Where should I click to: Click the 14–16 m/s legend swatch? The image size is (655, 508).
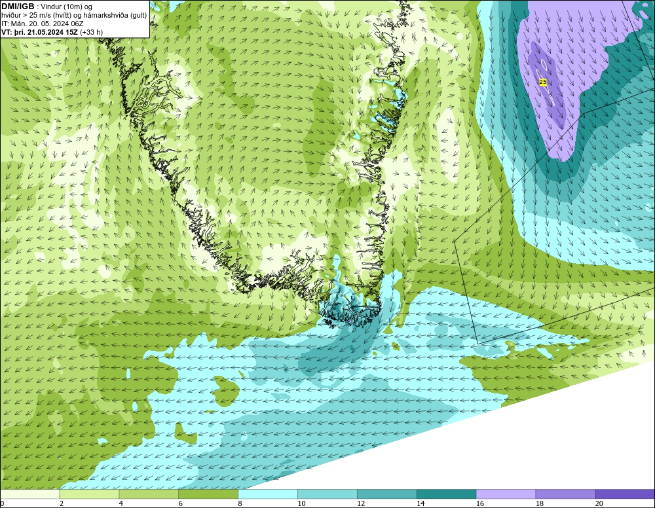(447, 494)
